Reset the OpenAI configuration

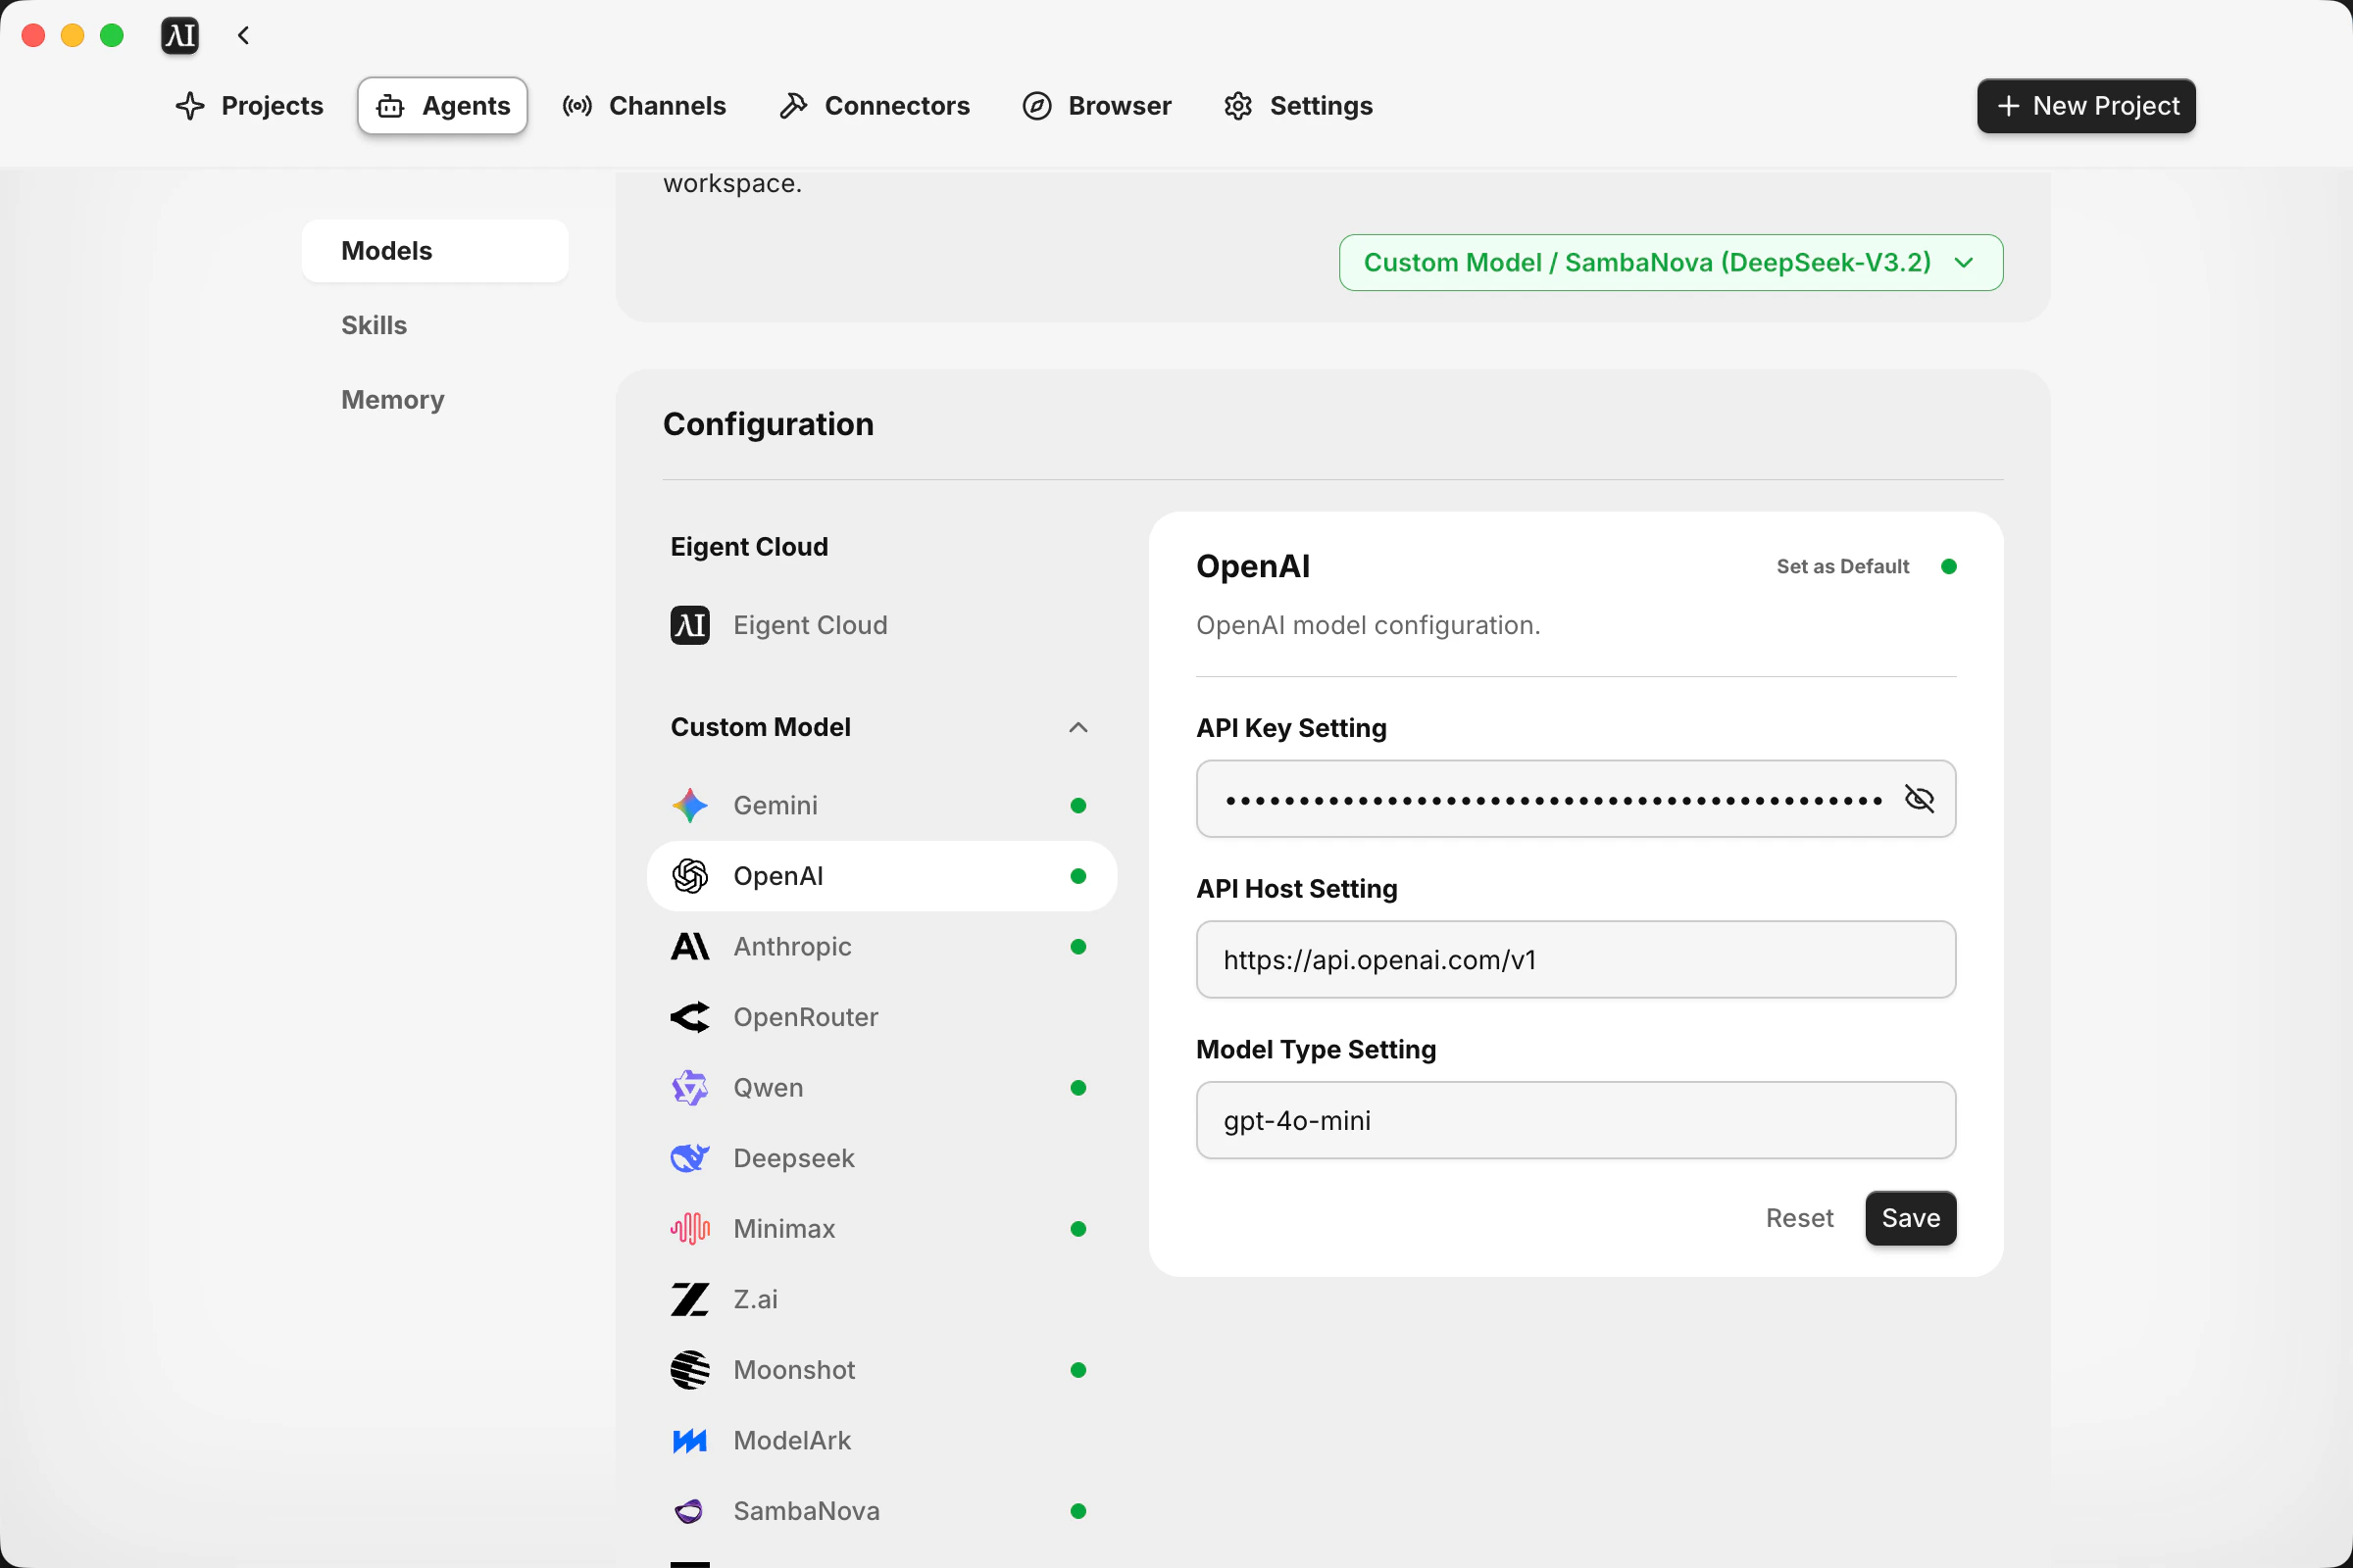point(1799,1217)
